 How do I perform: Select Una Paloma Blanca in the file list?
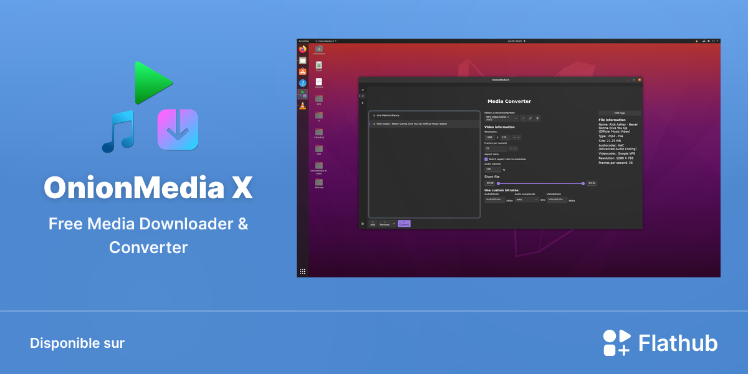[424, 115]
